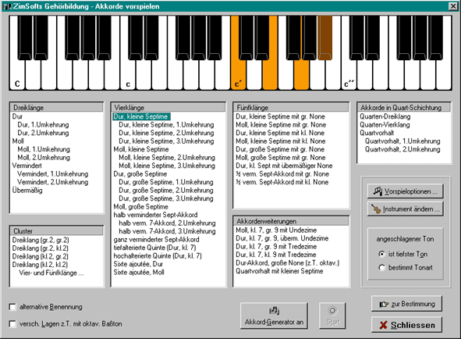Choose Dur, große Septime mit gr. None
This screenshot has height=339, width=461.
point(280,149)
